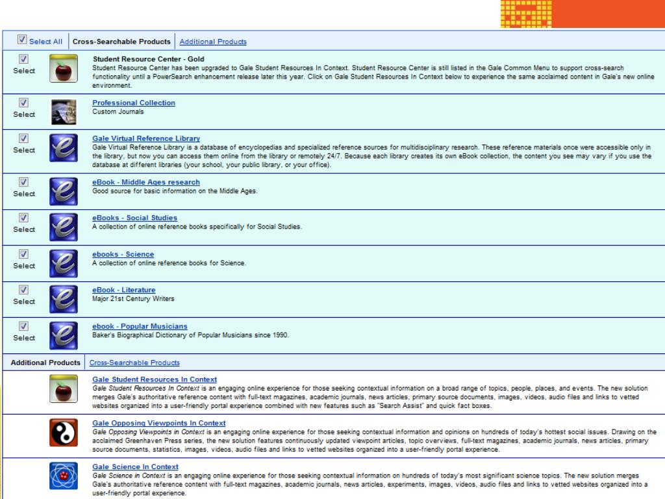Click the Select All label
The image size is (665, 499).
point(46,42)
